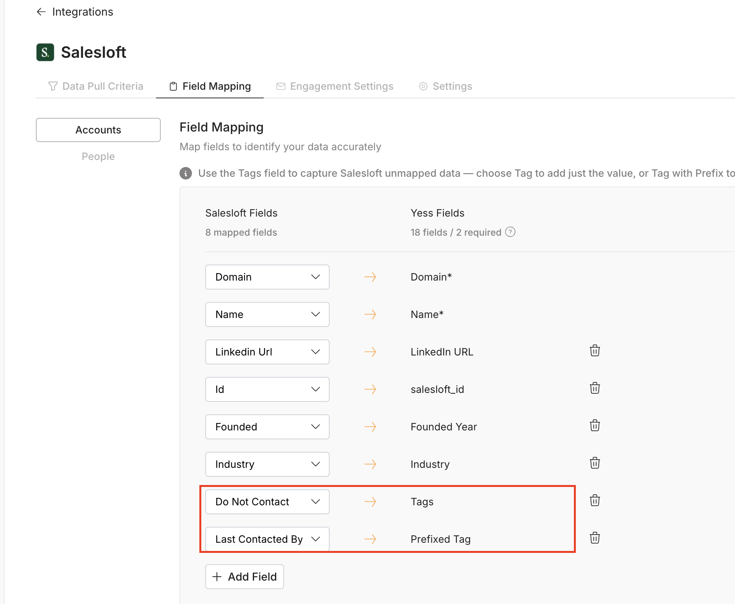Image resolution: width=735 pixels, height=604 pixels.
Task: Expand the Do Not Contact dropdown
Action: pos(267,502)
